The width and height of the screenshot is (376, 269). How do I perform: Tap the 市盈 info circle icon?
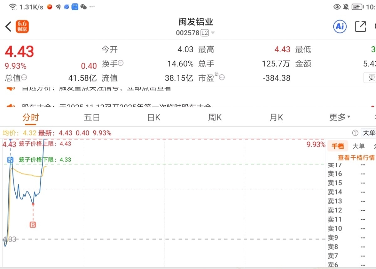click(222, 77)
